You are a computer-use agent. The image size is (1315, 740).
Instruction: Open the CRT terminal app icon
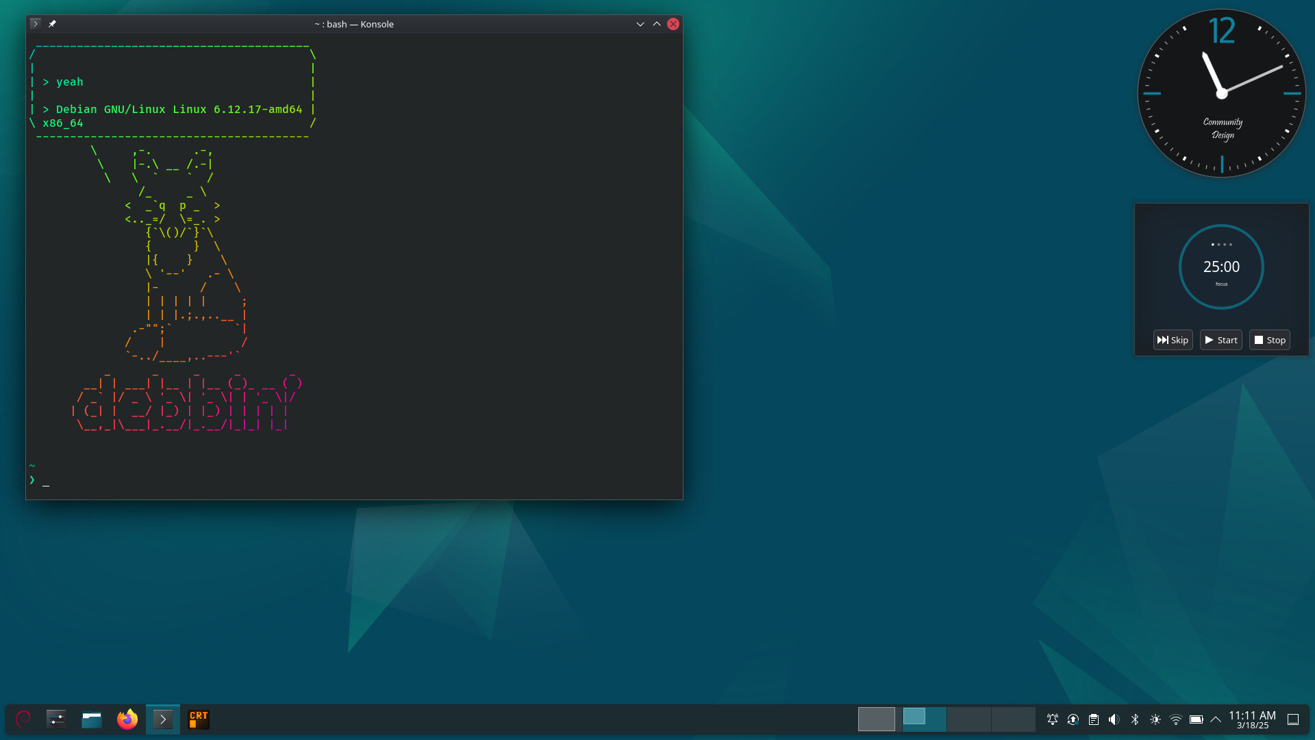[199, 719]
